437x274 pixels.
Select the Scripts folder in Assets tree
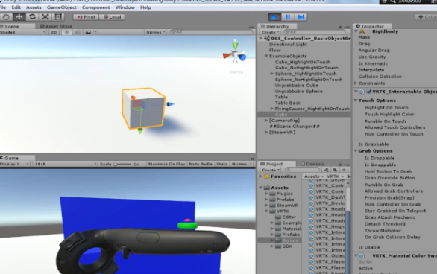click(x=290, y=240)
